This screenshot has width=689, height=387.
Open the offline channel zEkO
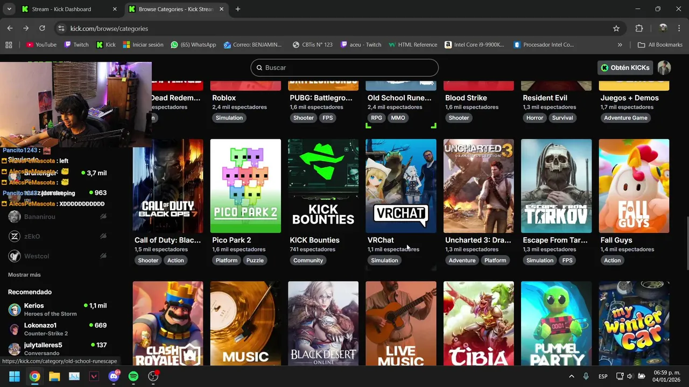click(x=58, y=236)
